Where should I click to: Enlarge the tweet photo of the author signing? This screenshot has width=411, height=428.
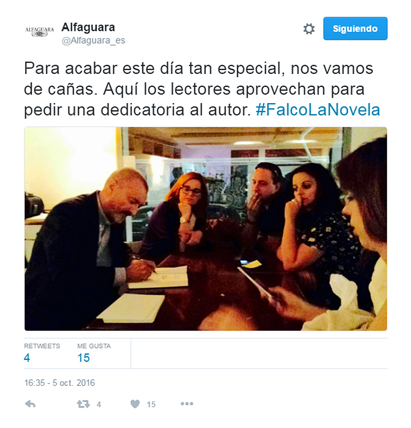click(x=206, y=229)
